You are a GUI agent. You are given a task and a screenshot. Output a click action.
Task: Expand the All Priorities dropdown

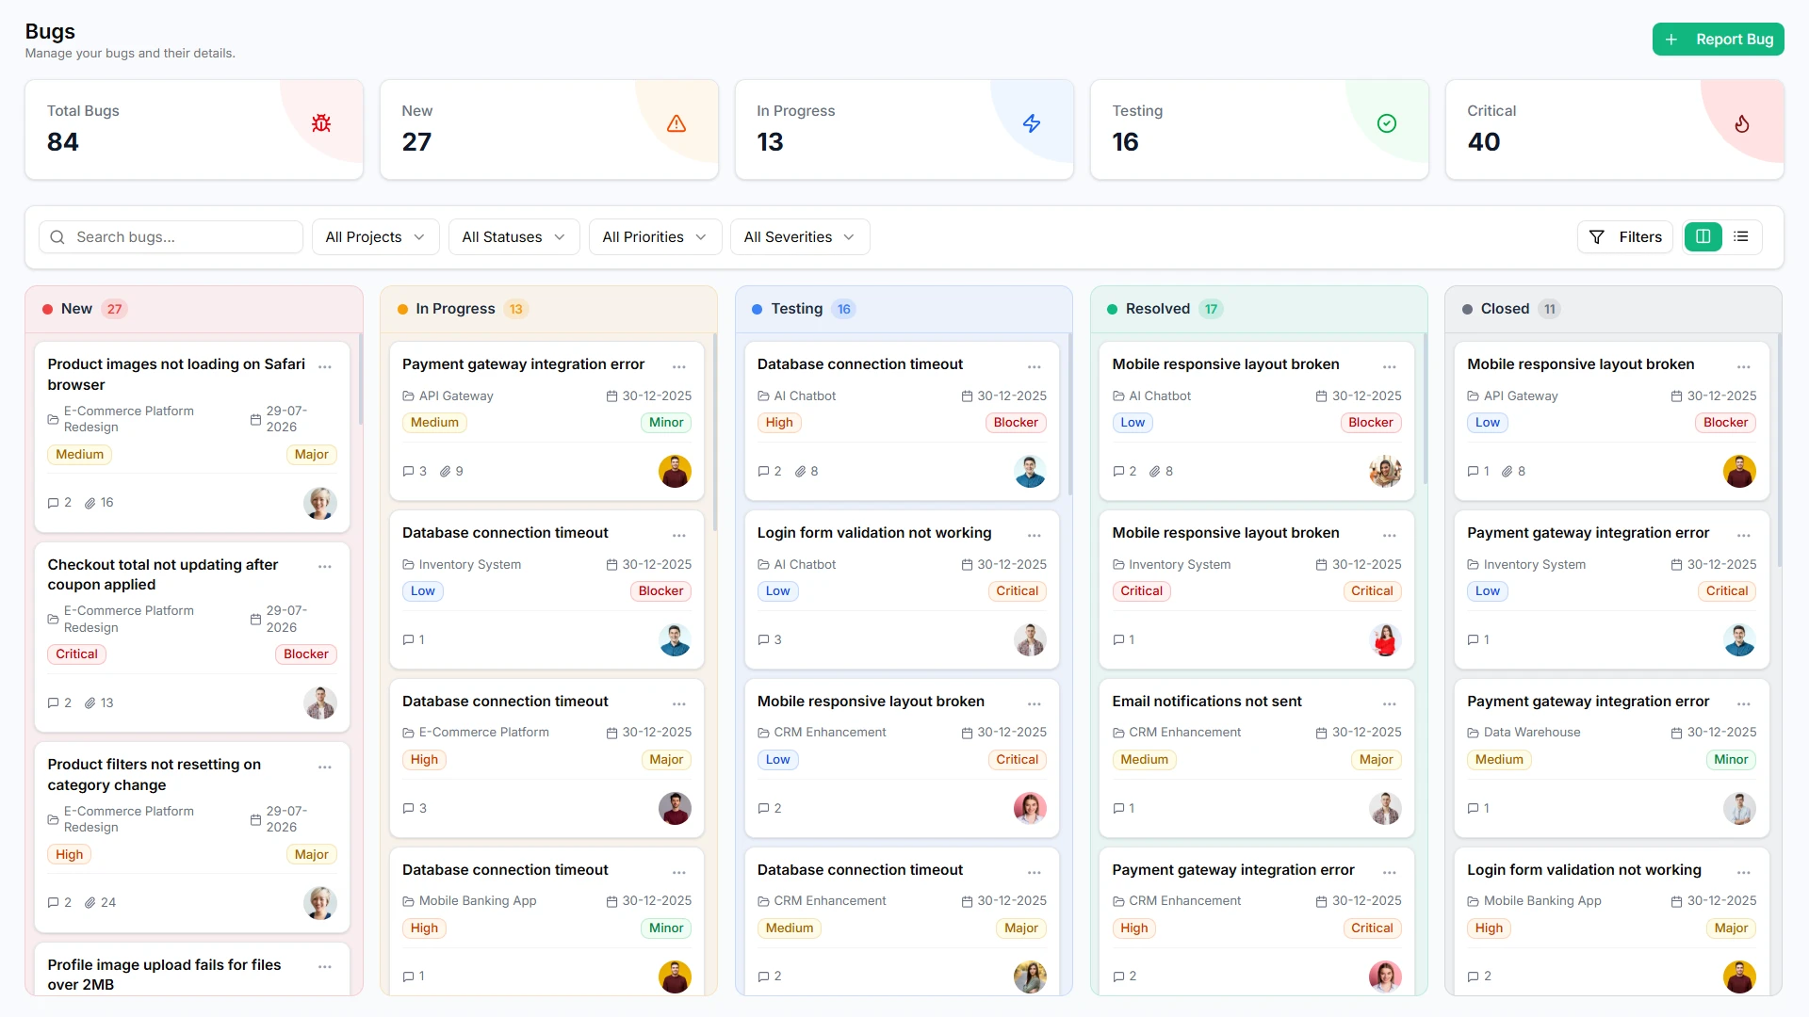(655, 237)
